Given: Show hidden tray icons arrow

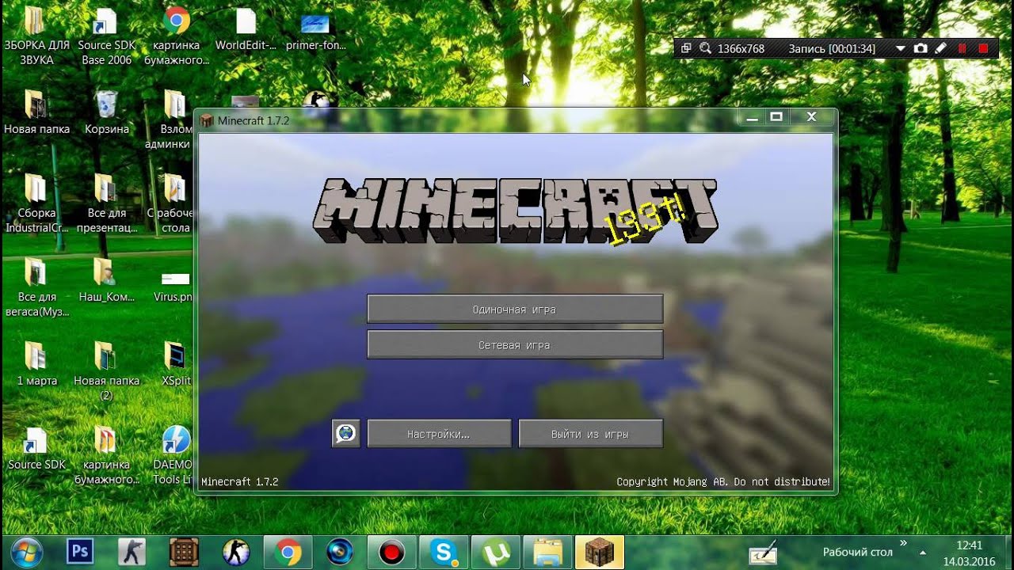Looking at the screenshot, I should coord(923,553).
